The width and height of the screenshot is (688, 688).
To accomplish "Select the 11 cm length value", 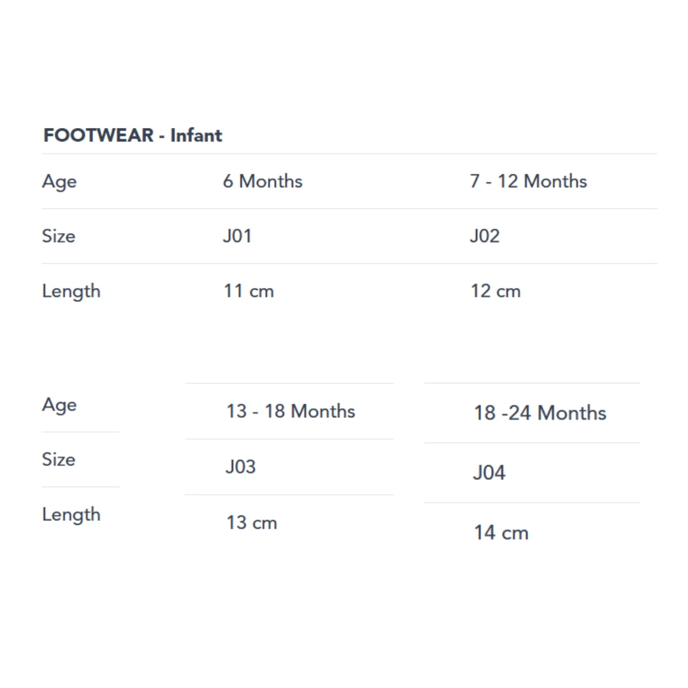I will click(248, 291).
